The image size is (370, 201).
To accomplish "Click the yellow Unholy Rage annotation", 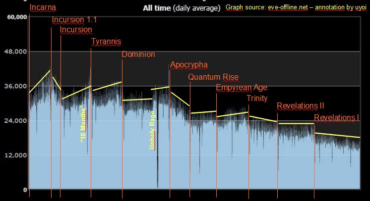I will [152, 130].
